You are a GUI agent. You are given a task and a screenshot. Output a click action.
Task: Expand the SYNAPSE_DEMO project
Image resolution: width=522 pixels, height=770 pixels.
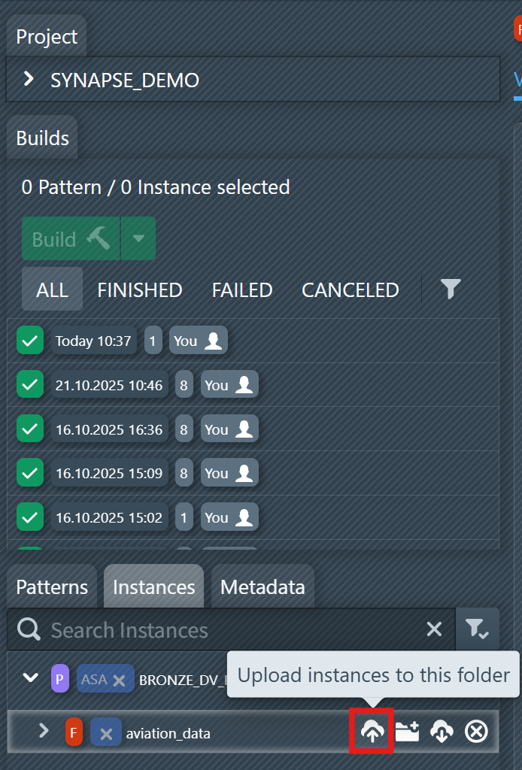(x=29, y=79)
